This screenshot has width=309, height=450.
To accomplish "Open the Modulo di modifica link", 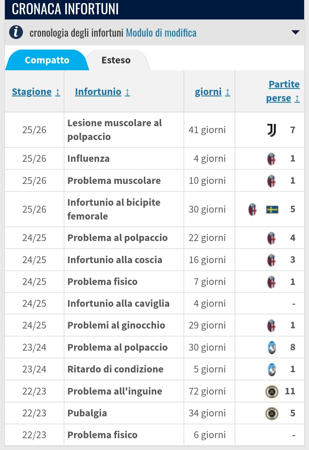I will 161,33.
